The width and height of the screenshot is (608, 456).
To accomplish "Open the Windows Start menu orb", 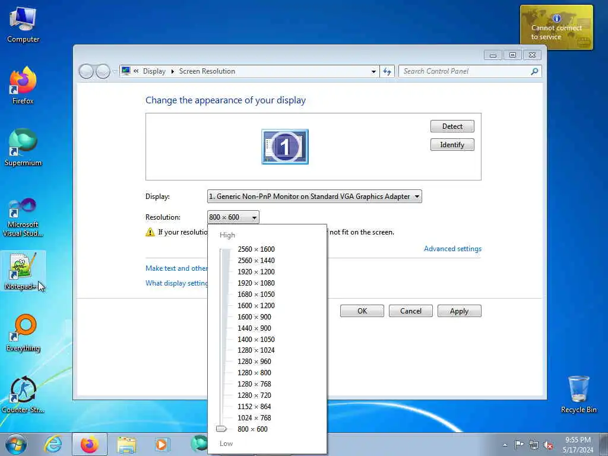I will point(16,445).
